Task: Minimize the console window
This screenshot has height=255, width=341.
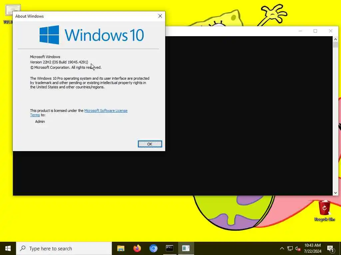Action: pyautogui.click(x=300, y=31)
